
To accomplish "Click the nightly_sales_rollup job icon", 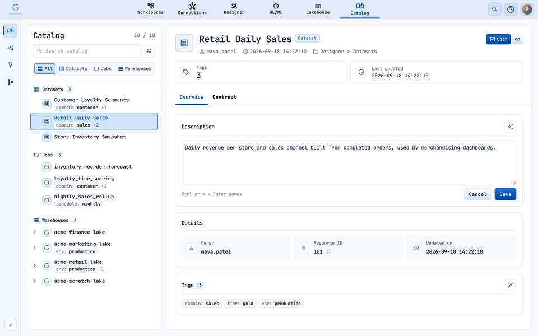I will (x=47, y=200).
